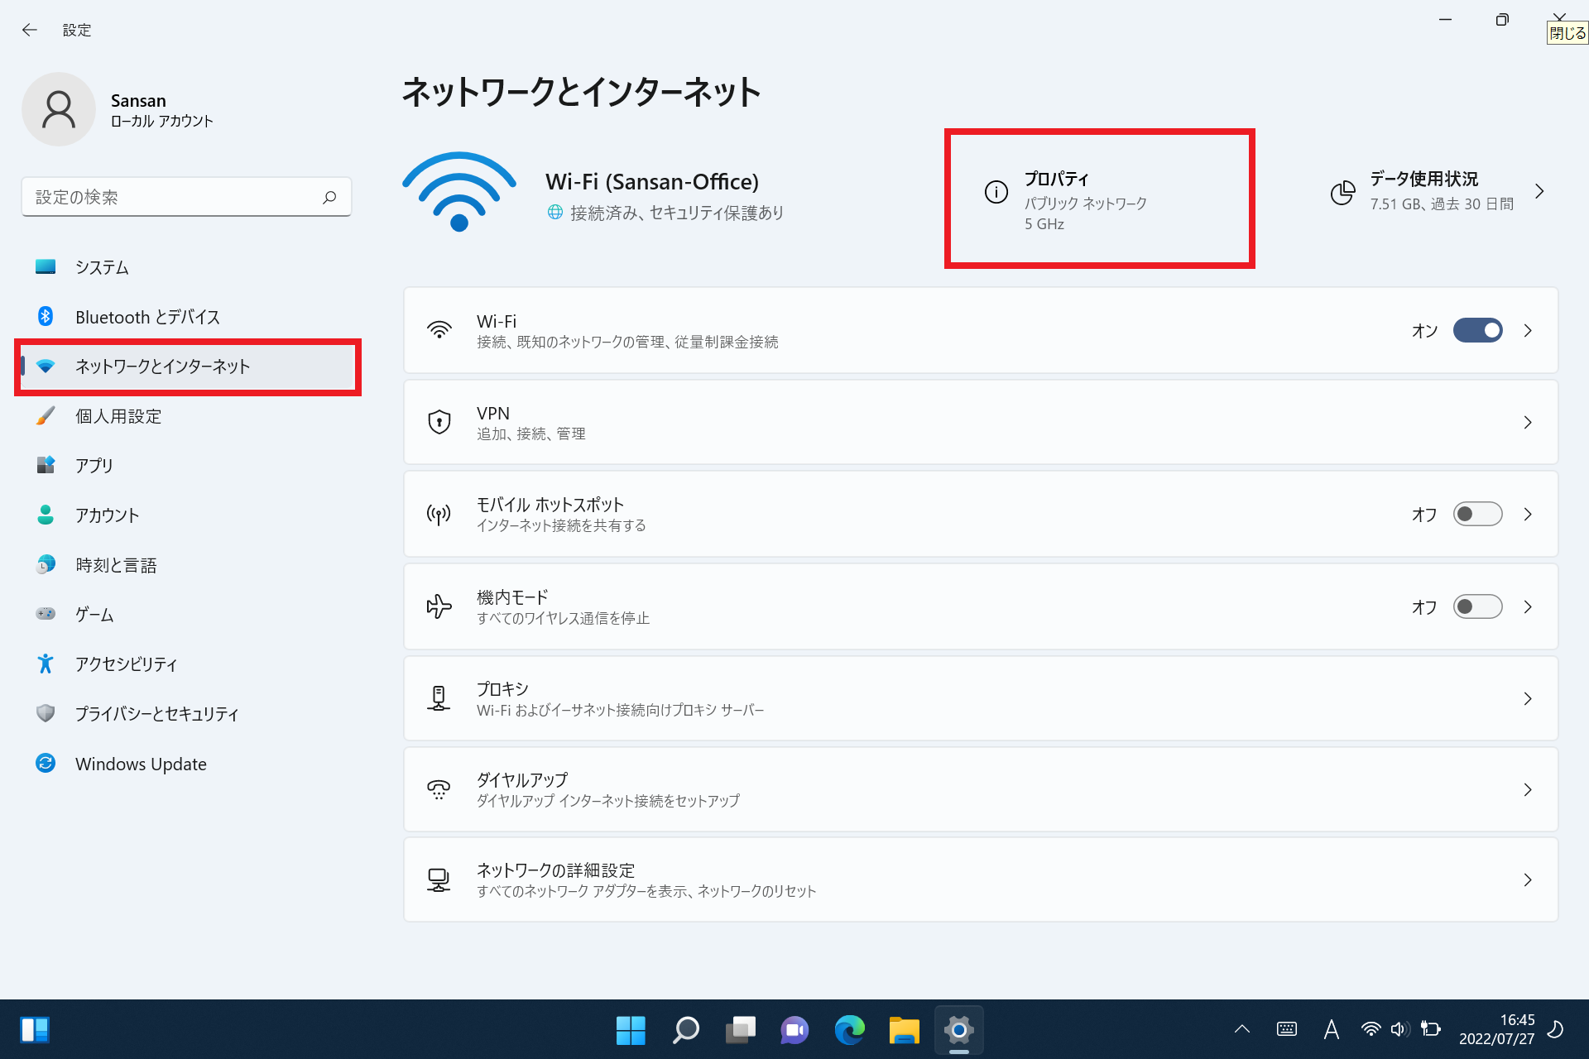1589x1059 pixels.
Task: Select アプリ in the sidebar
Action: coord(188,466)
